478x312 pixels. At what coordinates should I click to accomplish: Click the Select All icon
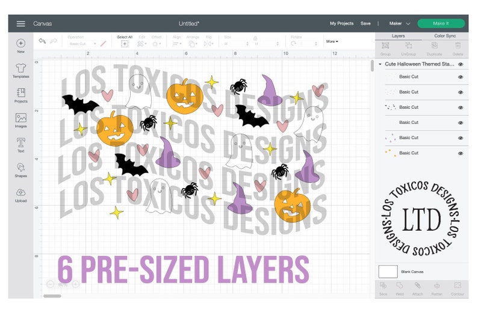click(125, 44)
